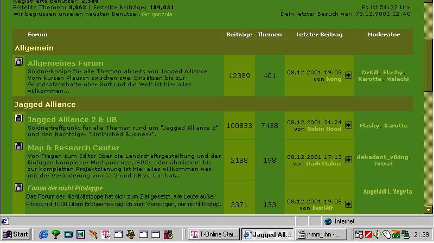This screenshot has width=434, height=243.
Task: Open Forum der nicht Pitstoppe link
Action: [65, 188]
